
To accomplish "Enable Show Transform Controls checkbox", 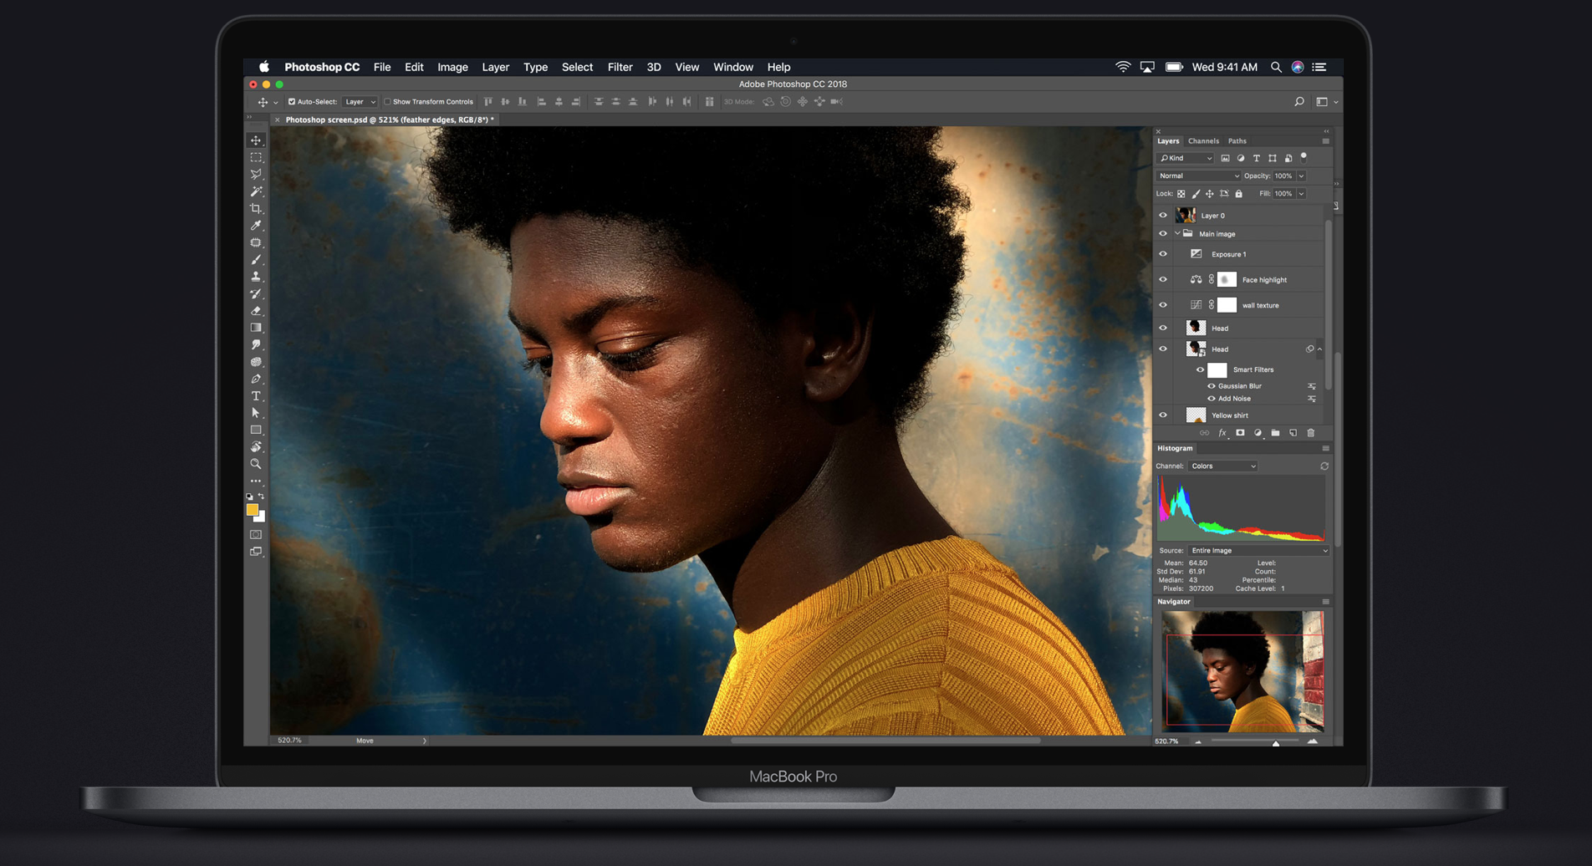I will [387, 102].
